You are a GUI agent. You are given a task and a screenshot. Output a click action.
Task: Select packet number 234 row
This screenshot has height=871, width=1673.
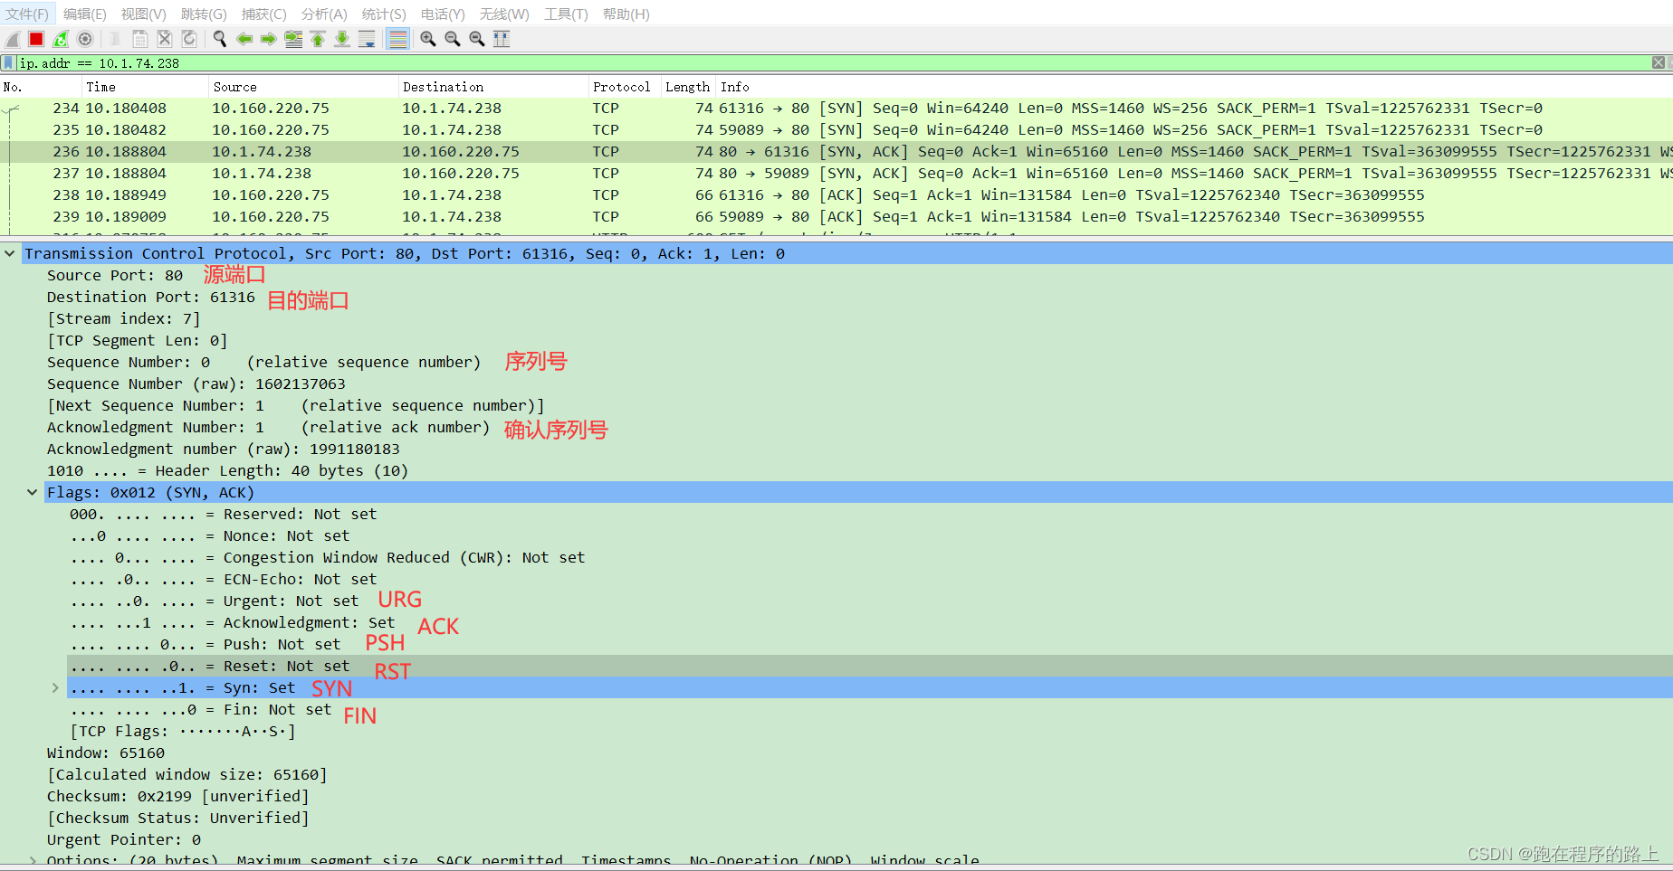pos(836,109)
